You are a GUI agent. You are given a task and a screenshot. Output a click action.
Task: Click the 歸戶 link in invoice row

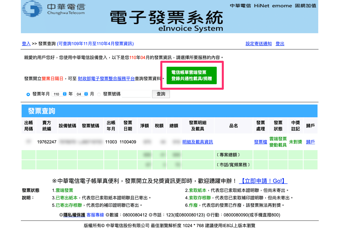coord(311,142)
